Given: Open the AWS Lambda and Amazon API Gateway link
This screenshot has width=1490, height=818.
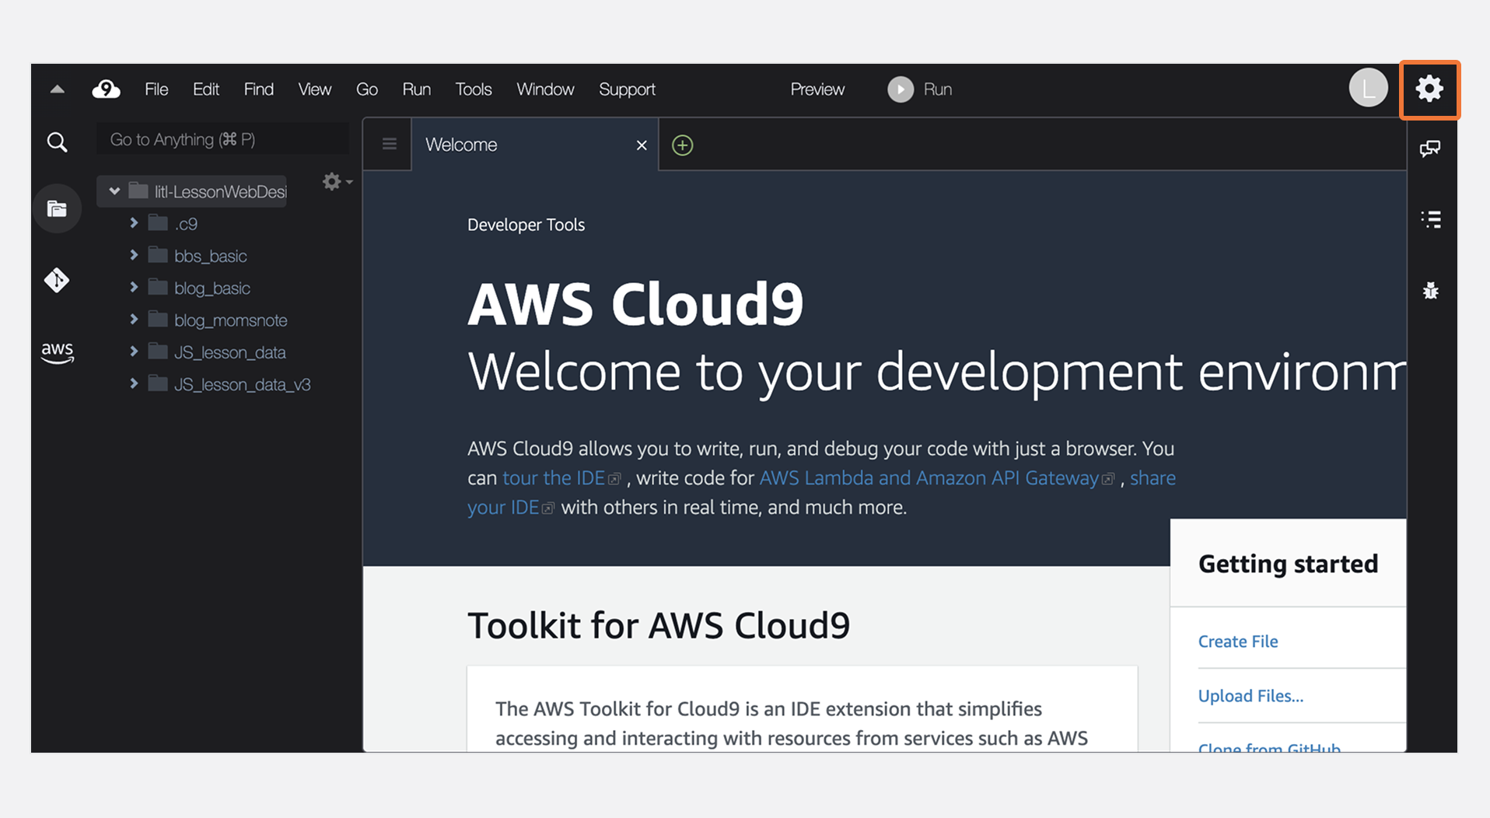Looking at the screenshot, I should tap(929, 477).
